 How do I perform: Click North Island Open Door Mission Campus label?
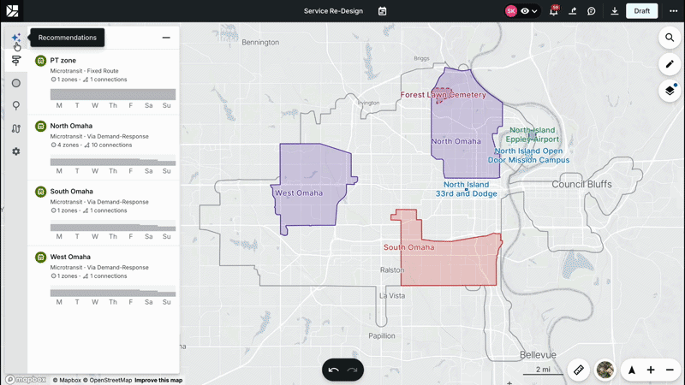(528, 156)
